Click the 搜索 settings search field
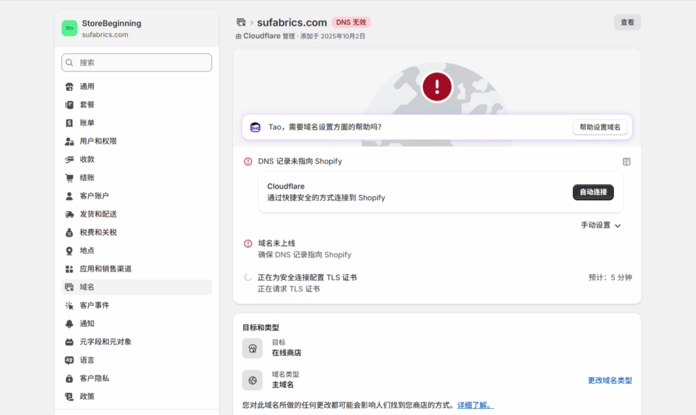 click(137, 62)
